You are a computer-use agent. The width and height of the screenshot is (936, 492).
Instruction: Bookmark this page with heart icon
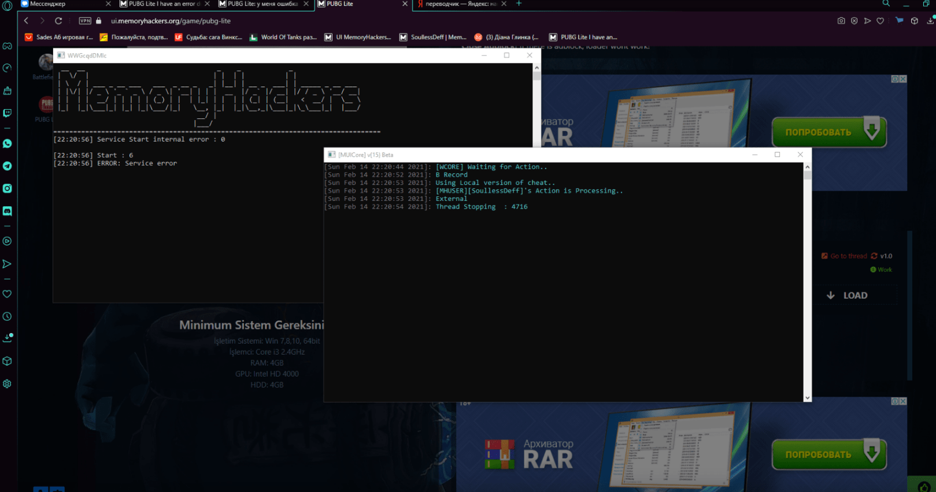[880, 21]
